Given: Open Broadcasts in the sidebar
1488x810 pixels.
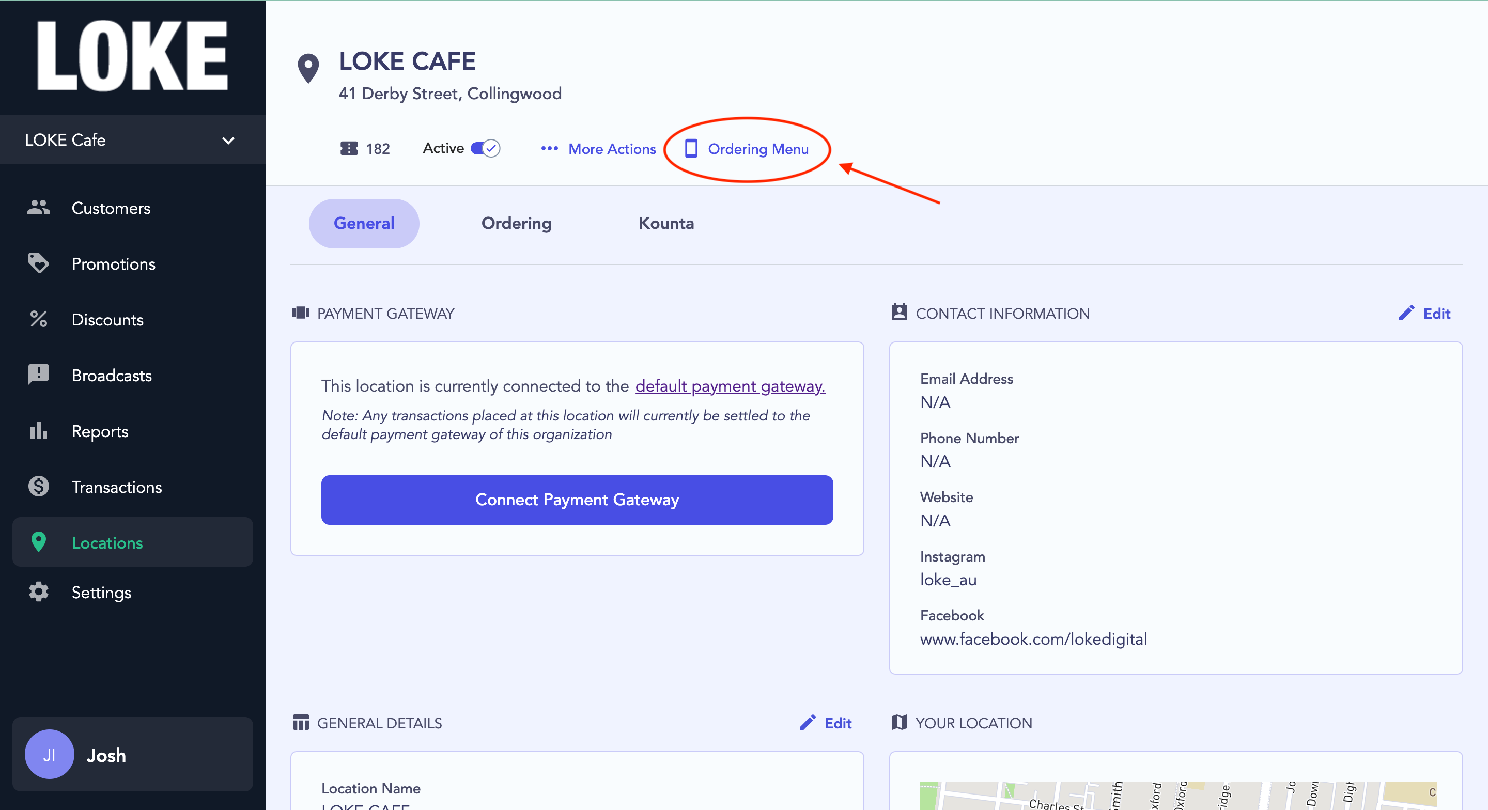Looking at the screenshot, I should (133, 375).
